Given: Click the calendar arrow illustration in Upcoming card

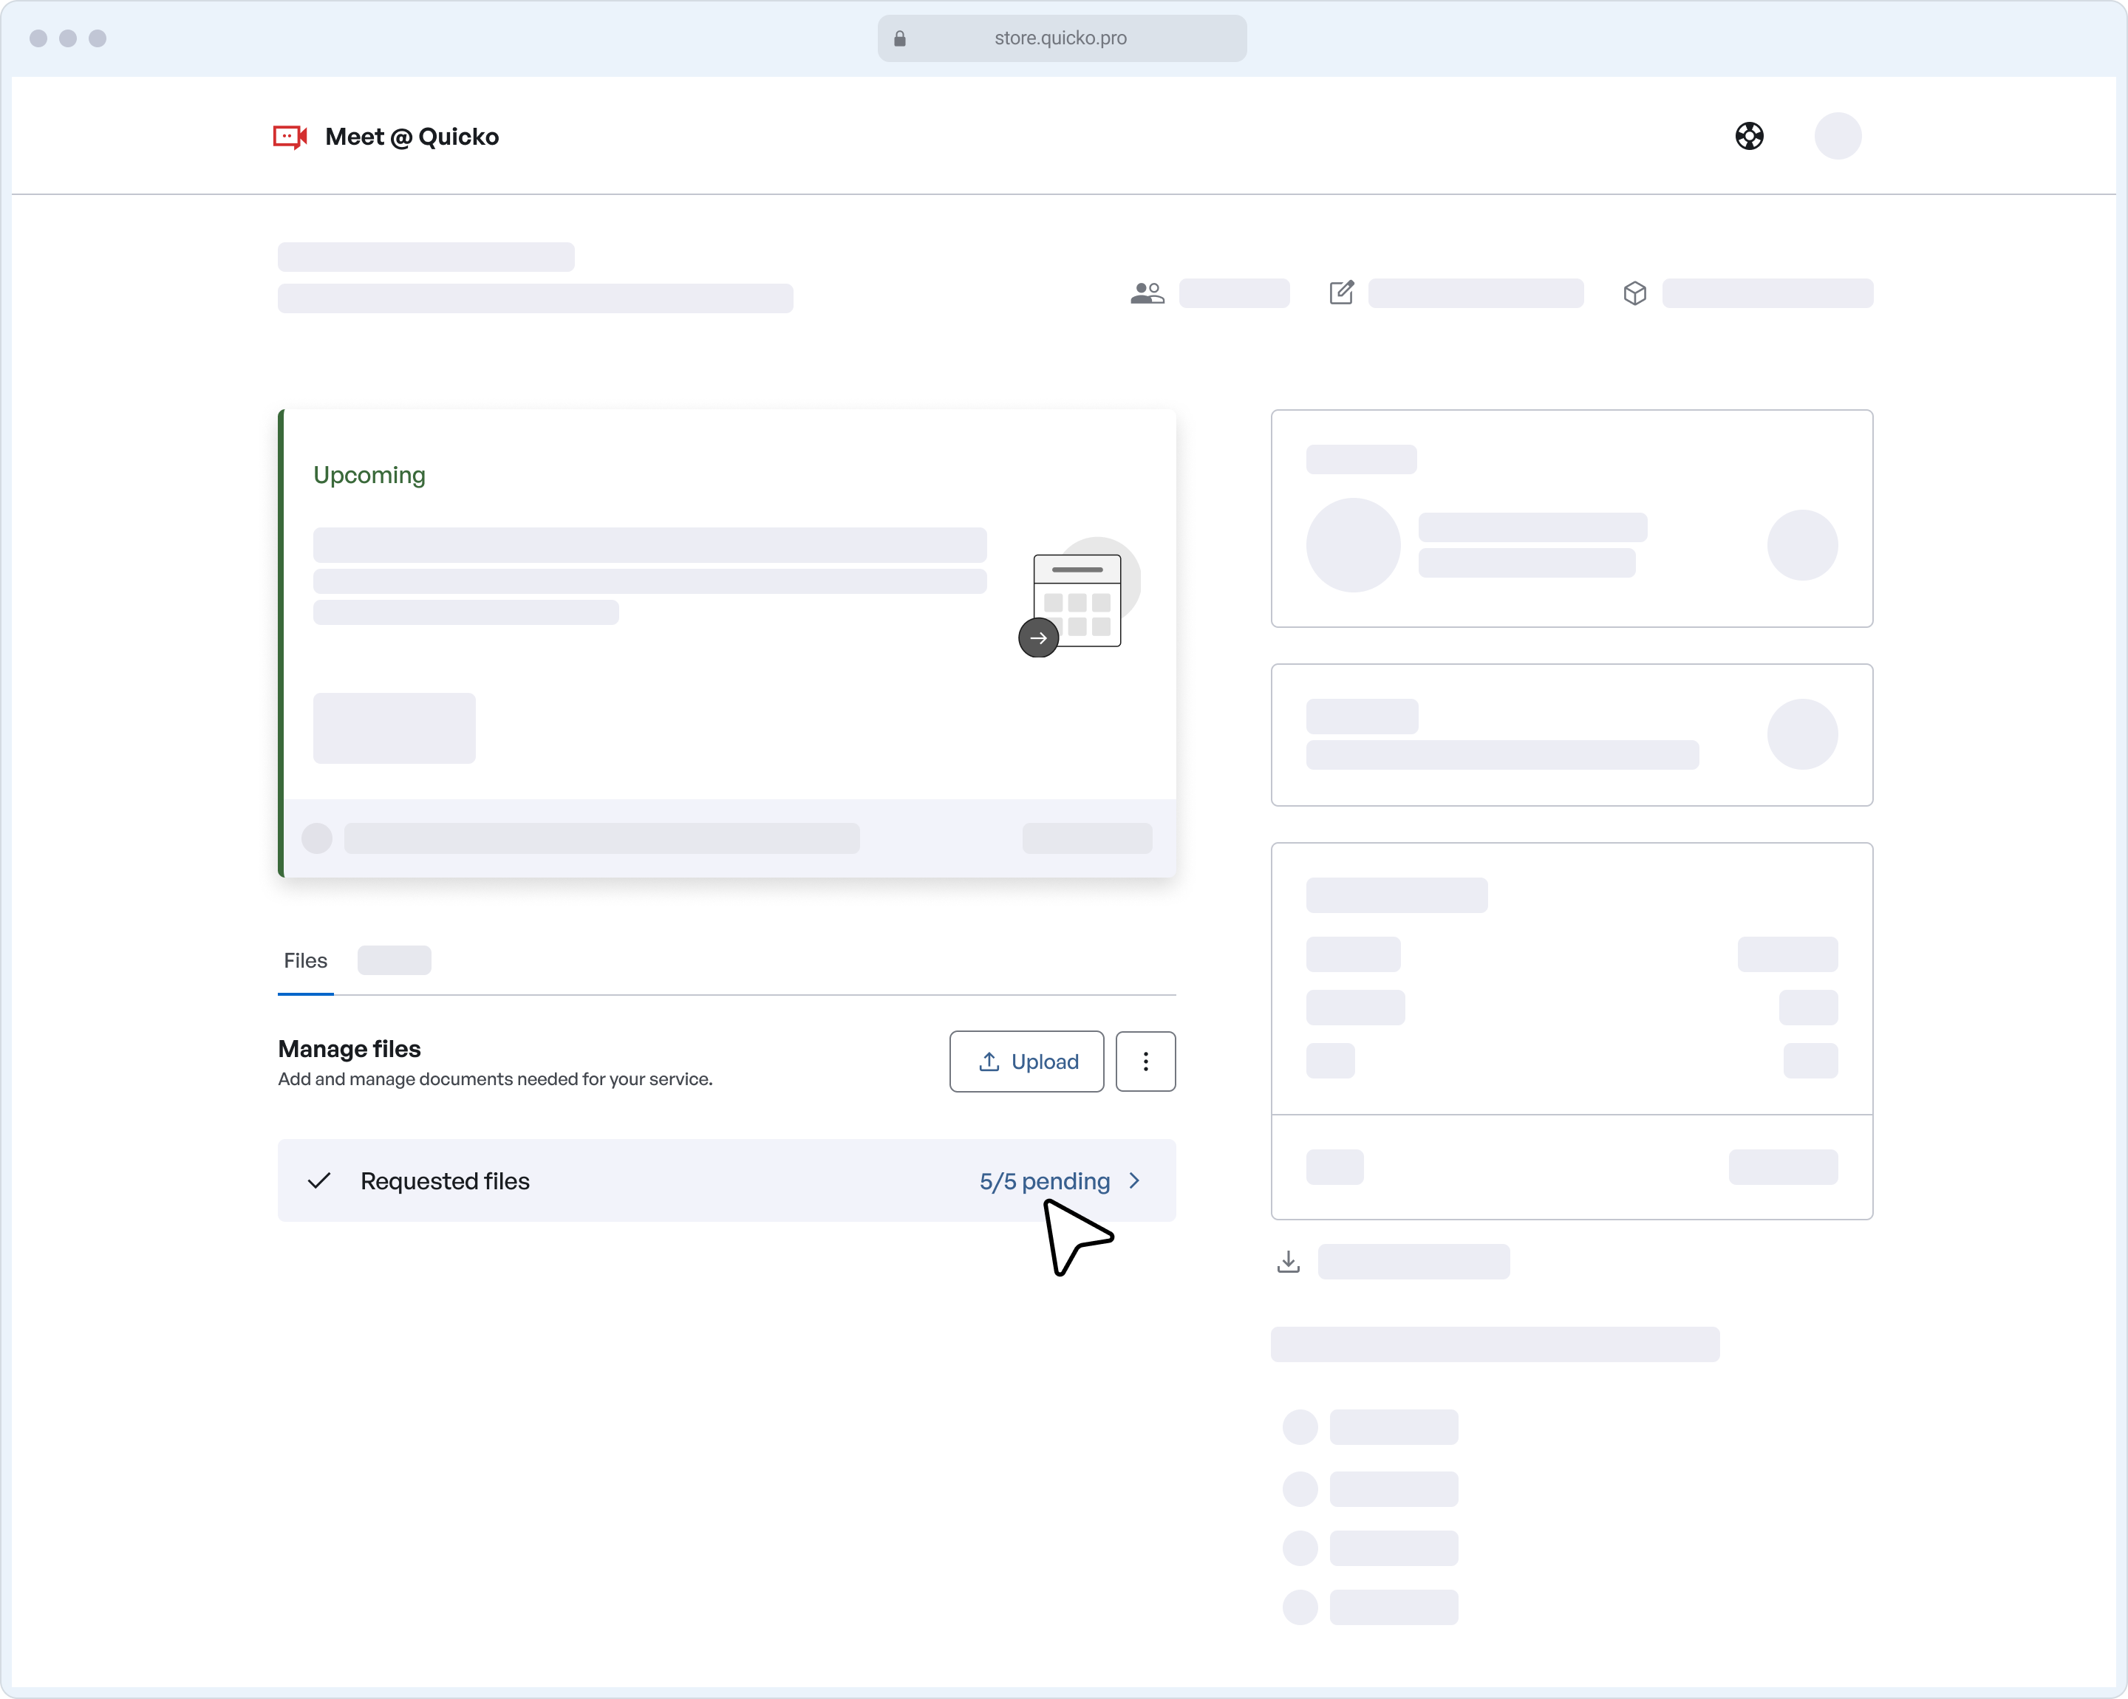Looking at the screenshot, I should tap(1079, 598).
